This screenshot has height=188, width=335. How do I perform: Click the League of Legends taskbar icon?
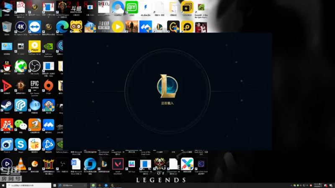tap(112, 185)
